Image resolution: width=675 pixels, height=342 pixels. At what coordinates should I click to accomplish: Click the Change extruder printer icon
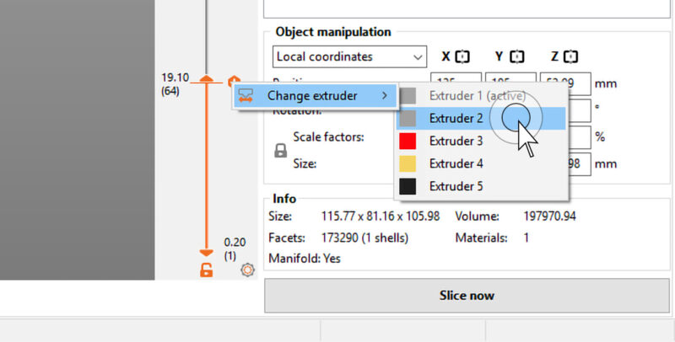pyautogui.click(x=246, y=96)
